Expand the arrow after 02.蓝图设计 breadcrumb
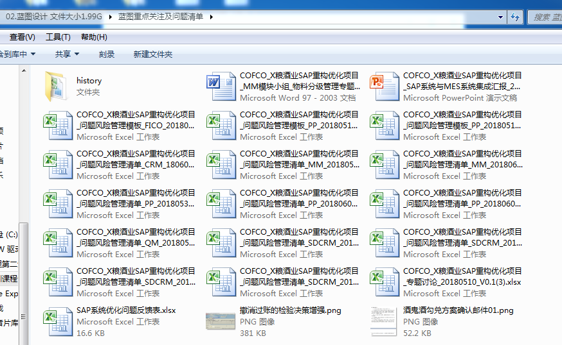The width and height of the screenshot is (562, 345). point(110,17)
